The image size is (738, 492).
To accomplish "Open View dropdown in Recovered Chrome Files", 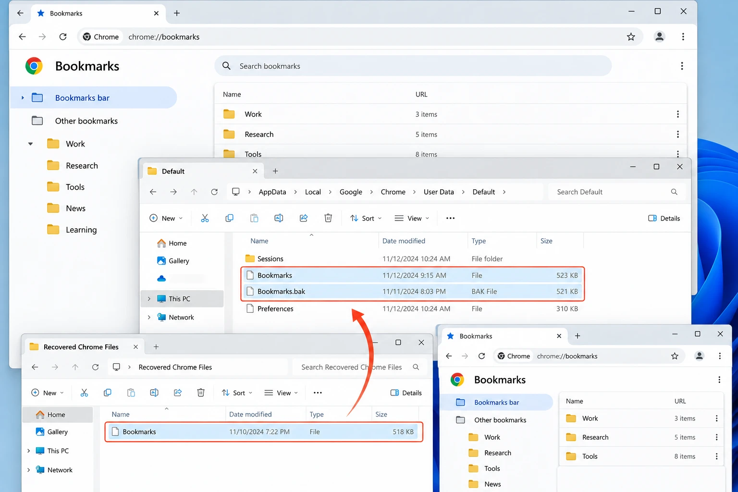I will click(282, 393).
